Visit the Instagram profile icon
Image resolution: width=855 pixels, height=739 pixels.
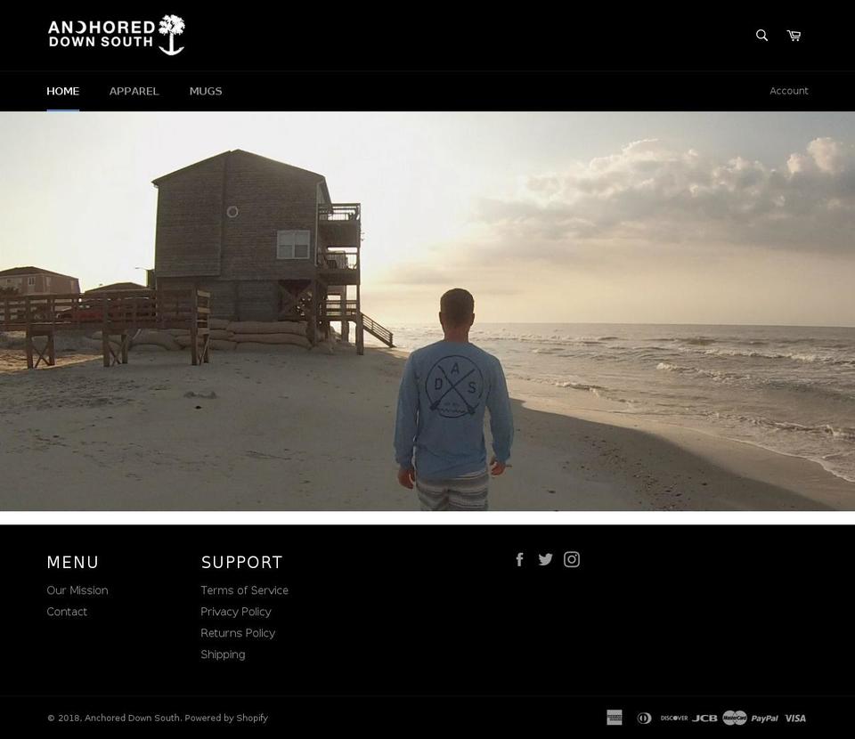[x=572, y=559]
